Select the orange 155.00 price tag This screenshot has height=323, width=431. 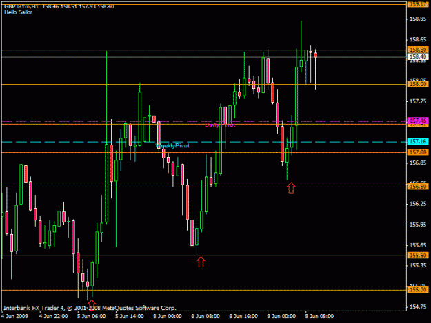tap(417, 289)
